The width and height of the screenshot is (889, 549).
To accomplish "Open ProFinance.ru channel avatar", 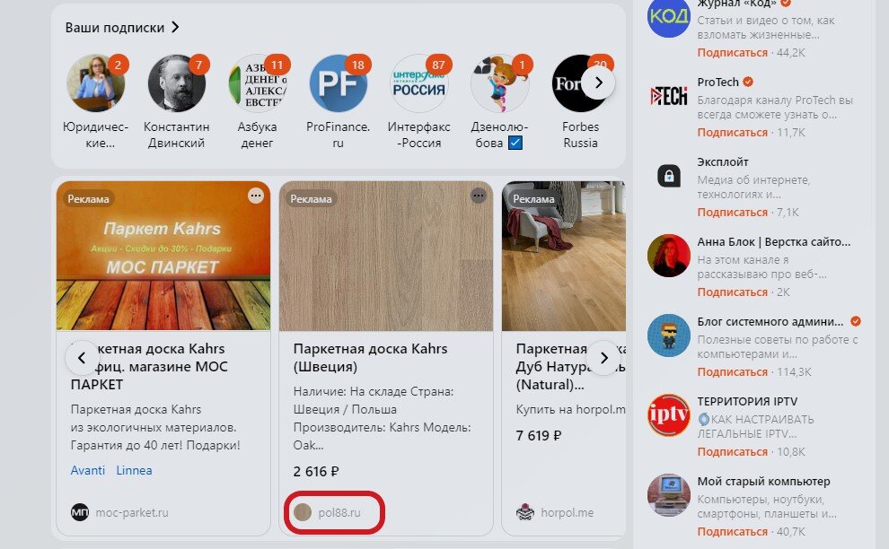I will [x=338, y=83].
